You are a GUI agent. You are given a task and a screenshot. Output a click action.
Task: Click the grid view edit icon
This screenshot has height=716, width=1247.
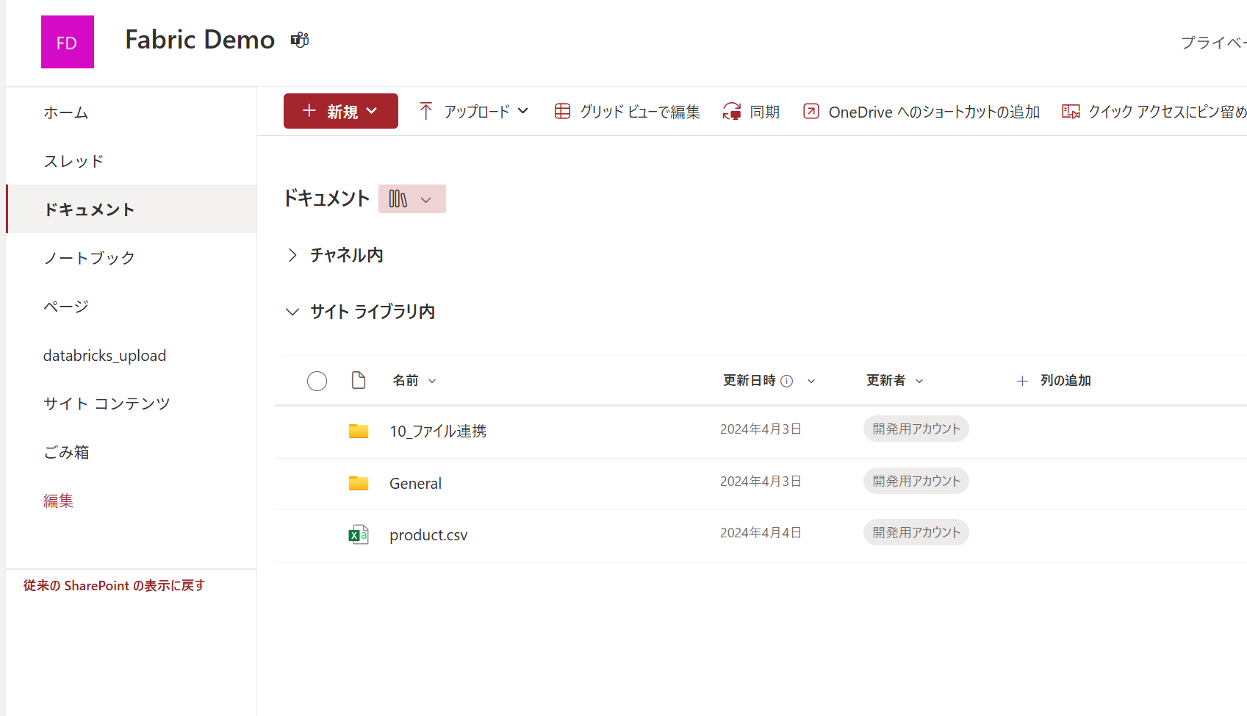click(x=562, y=111)
